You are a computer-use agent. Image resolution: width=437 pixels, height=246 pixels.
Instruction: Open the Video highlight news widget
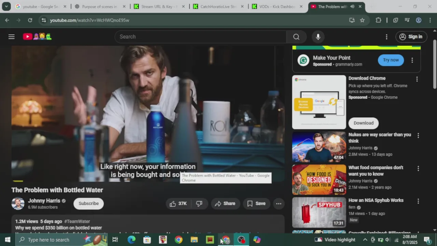[335, 240]
